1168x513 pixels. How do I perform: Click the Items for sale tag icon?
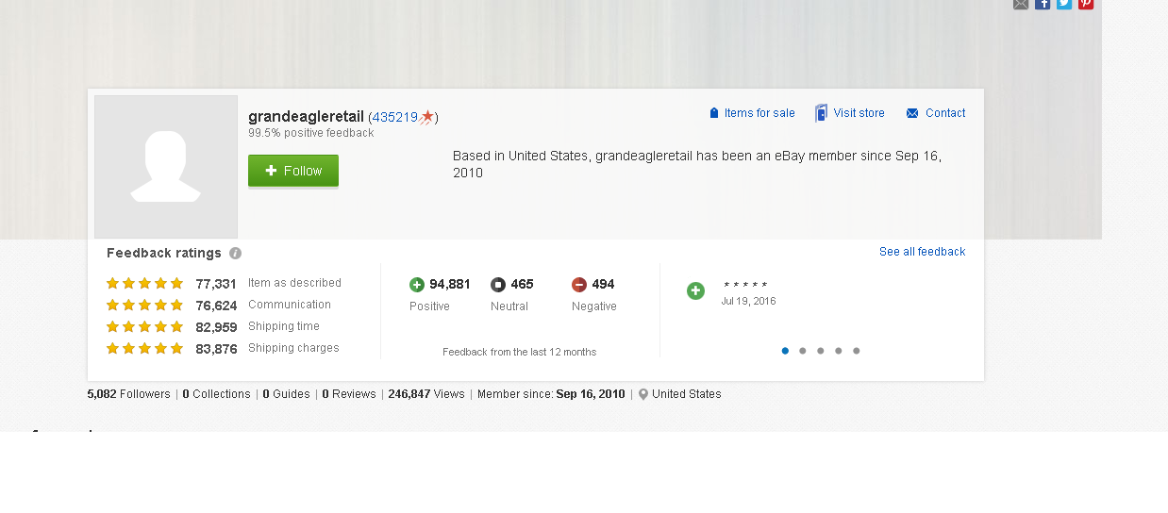click(714, 113)
